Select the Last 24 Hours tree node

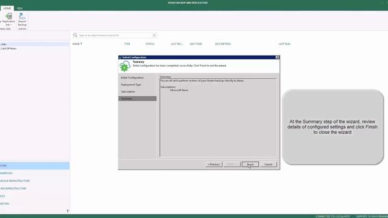coord(8,48)
